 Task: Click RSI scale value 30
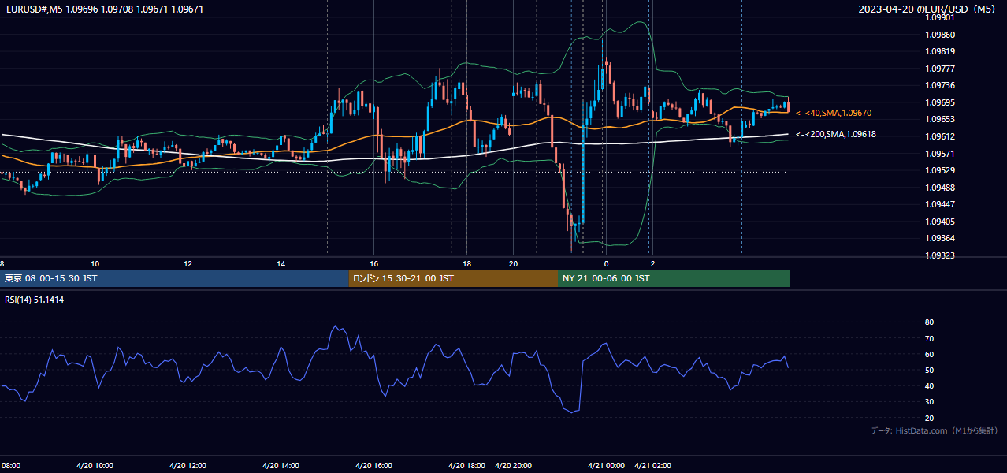pyautogui.click(x=930, y=402)
